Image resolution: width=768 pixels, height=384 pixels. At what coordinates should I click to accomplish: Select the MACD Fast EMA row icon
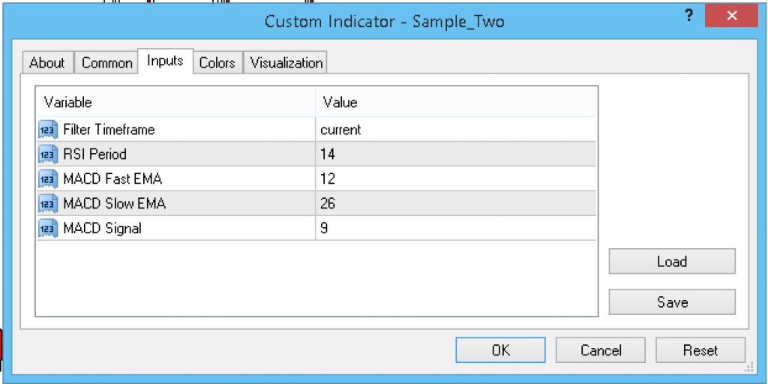48,179
